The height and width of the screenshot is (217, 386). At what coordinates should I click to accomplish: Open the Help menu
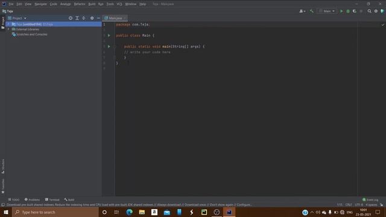[142, 4]
